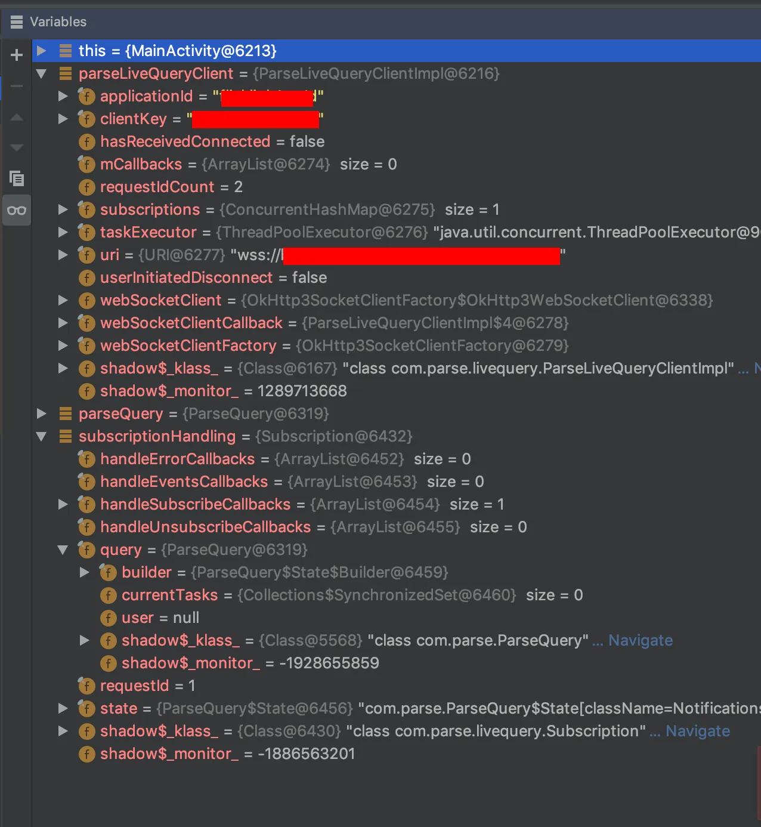Click the move watch up arrow

point(17,118)
